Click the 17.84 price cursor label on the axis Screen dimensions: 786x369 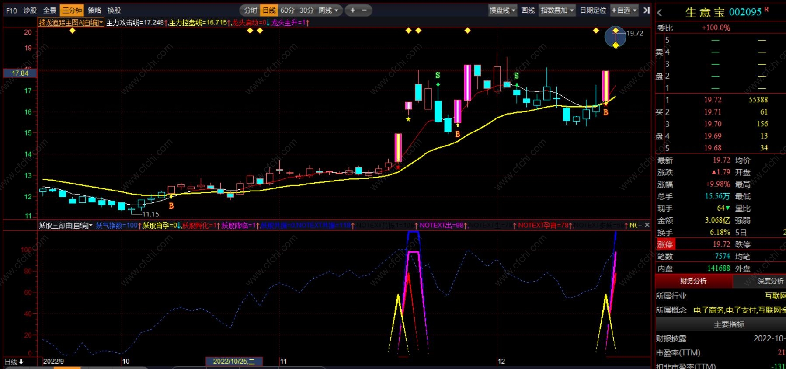[20, 73]
